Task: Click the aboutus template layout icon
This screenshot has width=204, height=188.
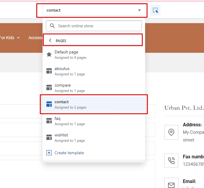Action: point(49,71)
